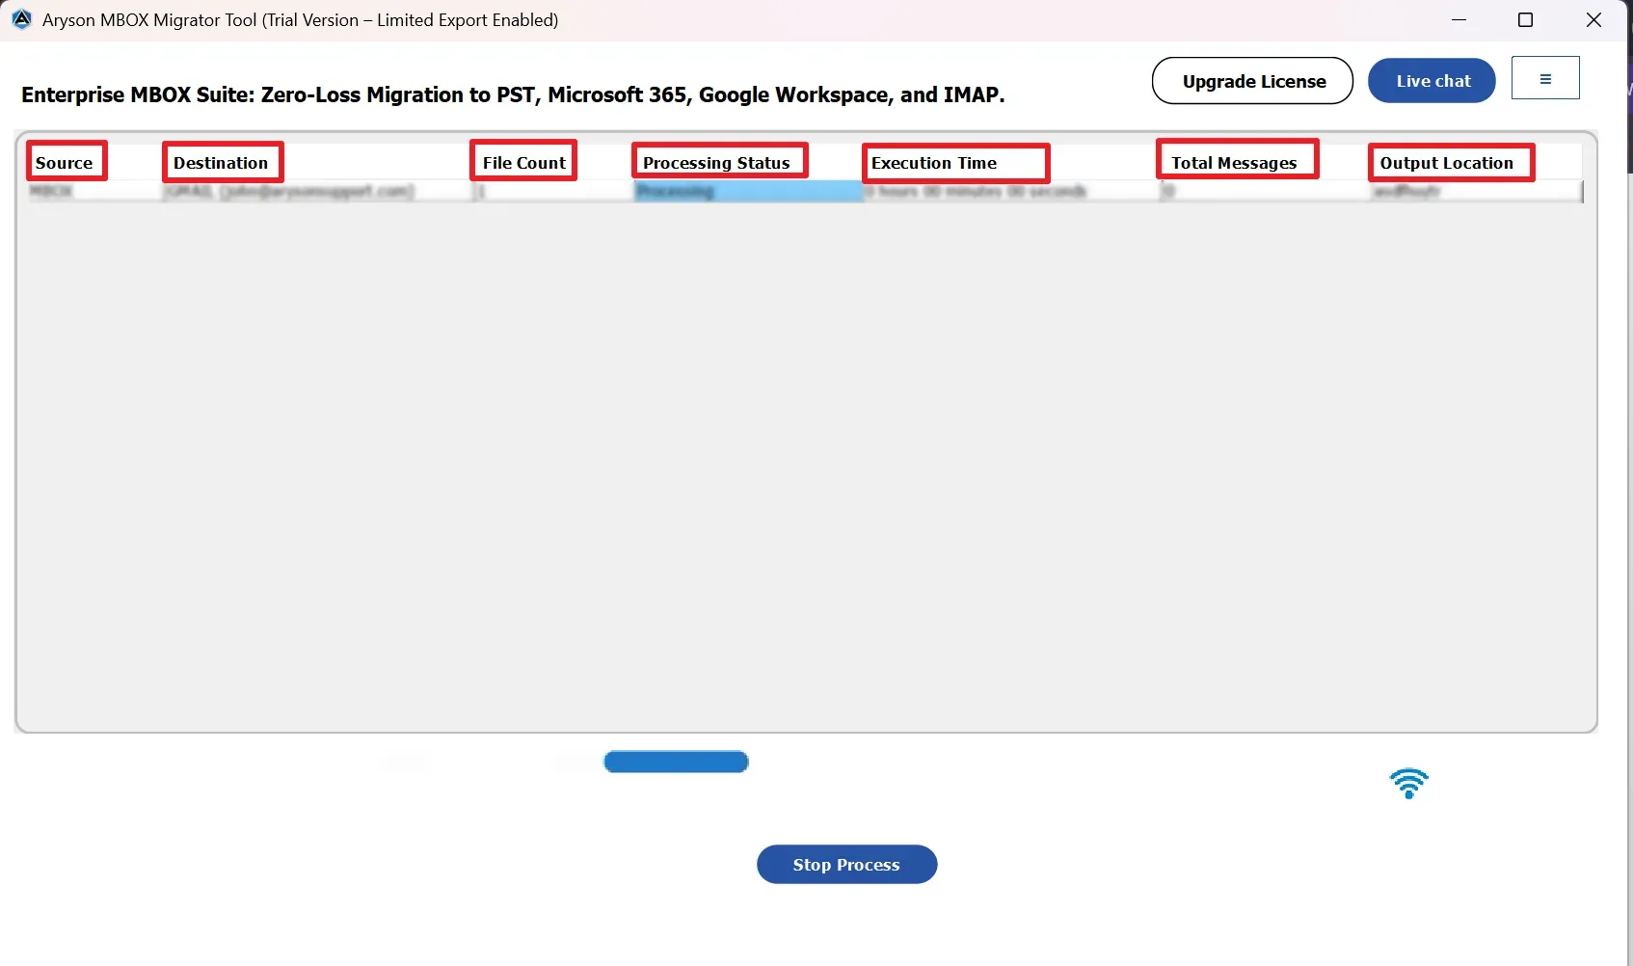Maximize the Aryson MBOX Migrator window
The width and height of the screenshot is (1633, 966).
(x=1525, y=19)
